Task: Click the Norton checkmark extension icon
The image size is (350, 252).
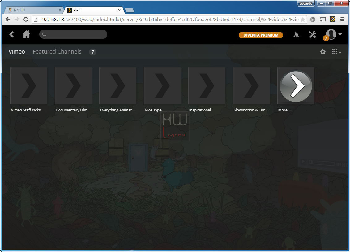Action: (332, 19)
